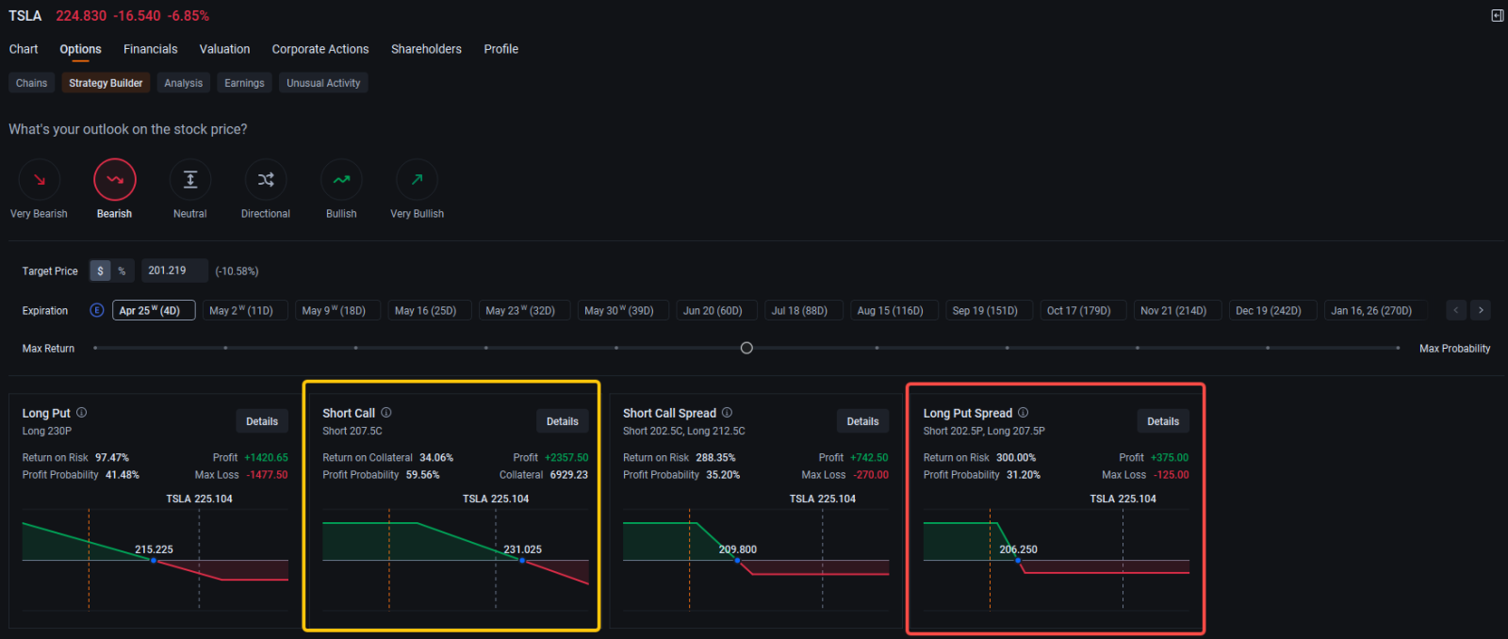Open Details for the Short Call Spread
The image size is (1508, 639).
(862, 421)
